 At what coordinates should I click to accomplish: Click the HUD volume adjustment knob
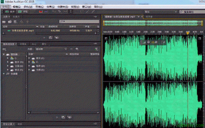click(148, 42)
